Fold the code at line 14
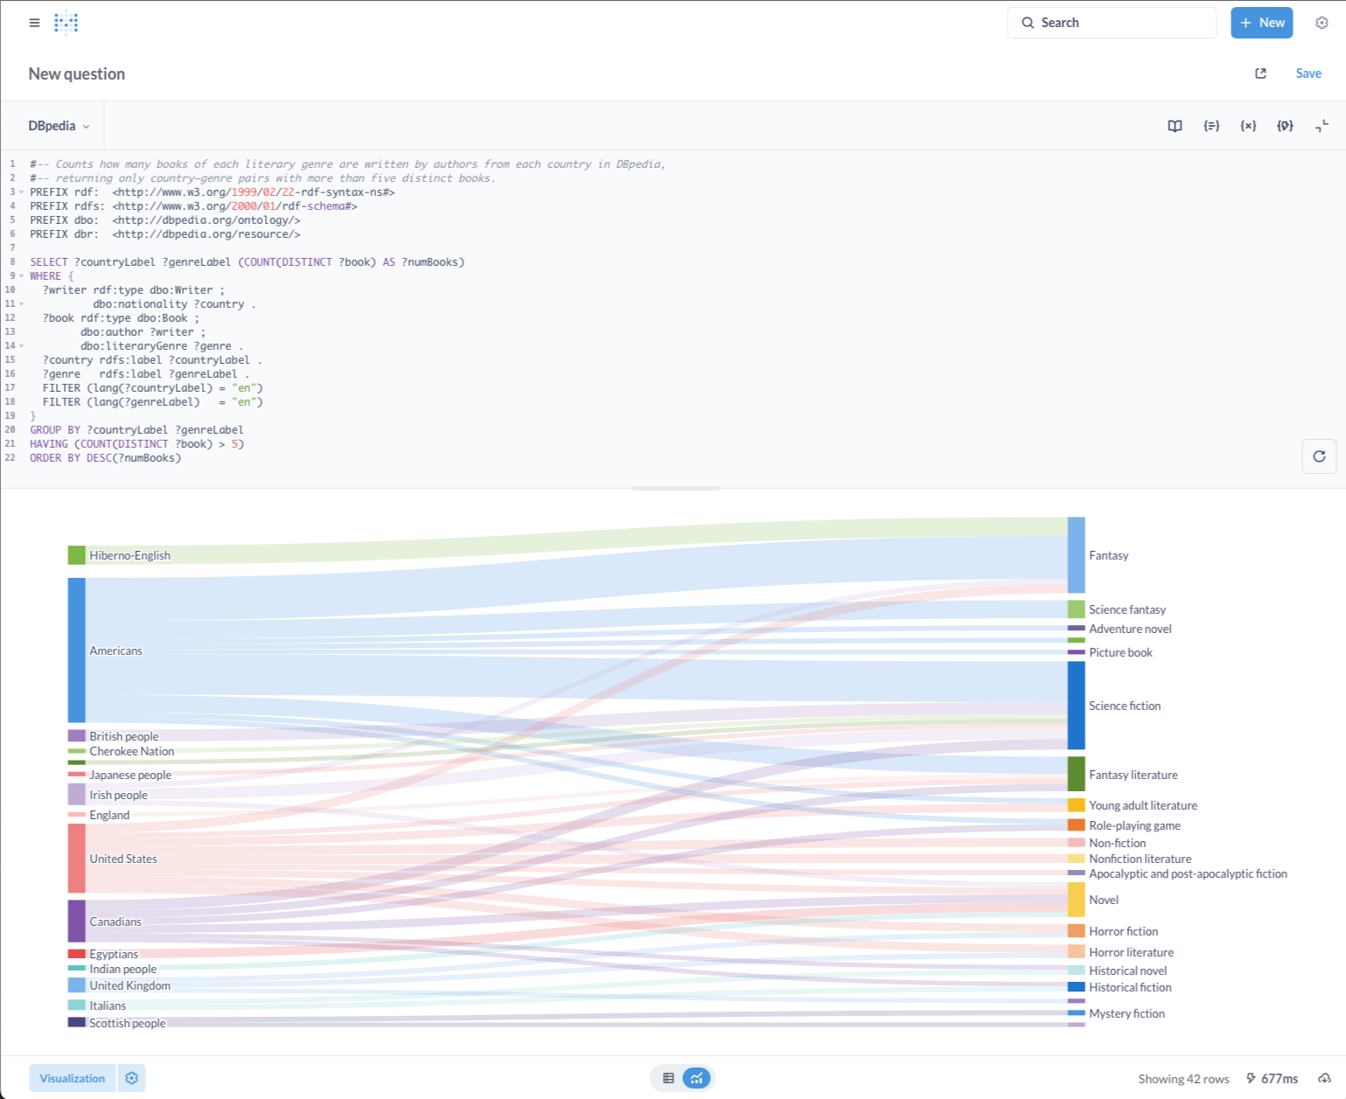Screen dimensions: 1346x1099 coord(21,346)
